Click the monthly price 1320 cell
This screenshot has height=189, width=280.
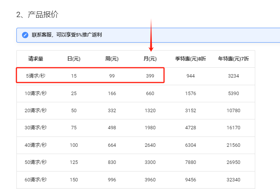point(150,111)
